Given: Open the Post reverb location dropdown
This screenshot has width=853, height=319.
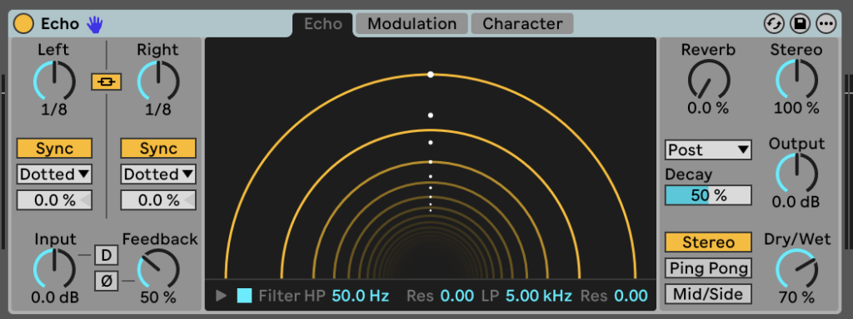Looking at the screenshot, I should coord(708,150).
